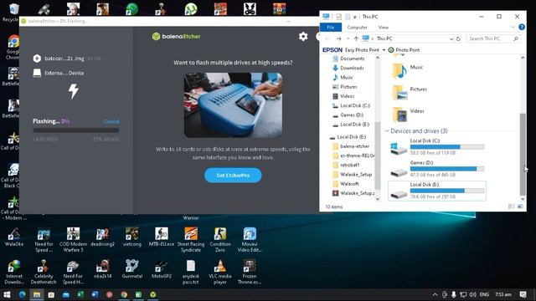Select the Videos folder icon in content pane
Screen dimensions: 536x301
pyautogui.click(x=399, y=114)
